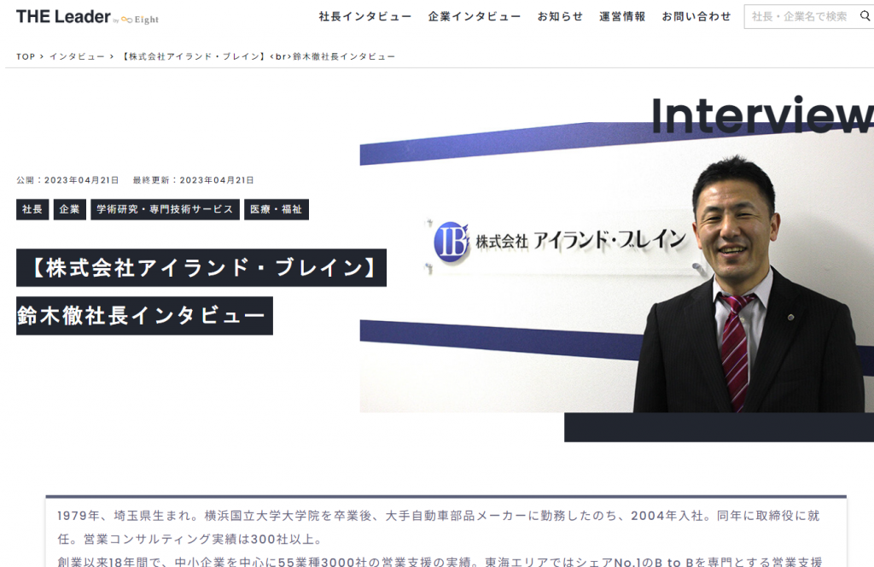874x567 pixels.
Task: Open the 社長インタビュー menu item
Action: pos(364,16)
